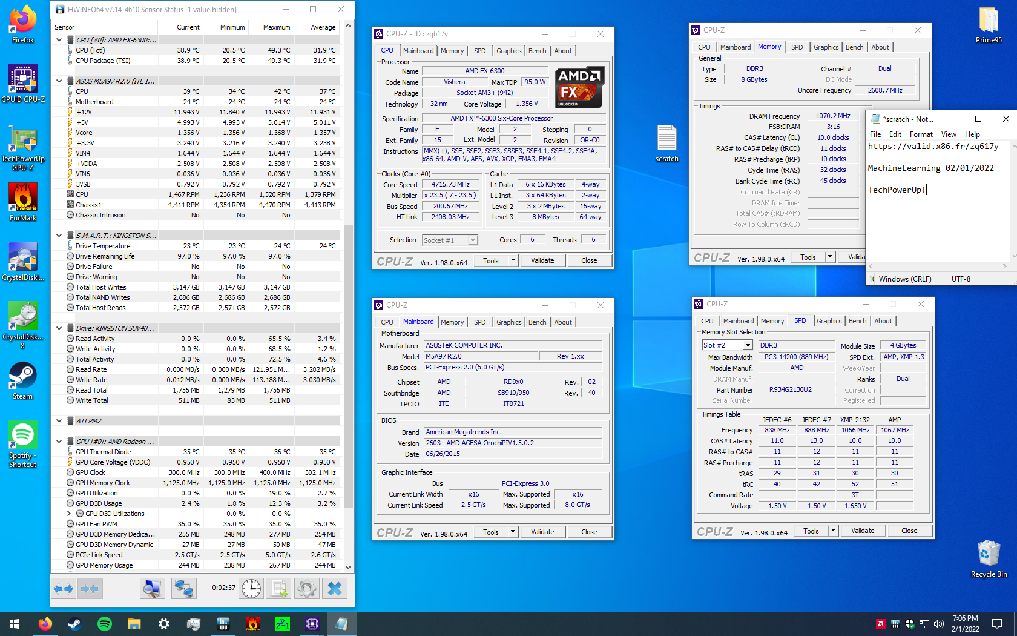Switch to Prime95 in the taskbar
This screenshot has height=636, width=1017.
pyautogui.click(x=282, y=624)
